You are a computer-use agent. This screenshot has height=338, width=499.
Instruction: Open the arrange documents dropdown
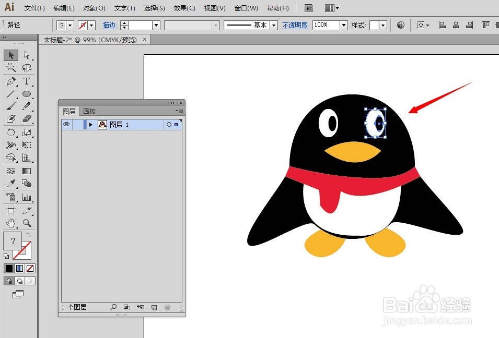(332, 8)
